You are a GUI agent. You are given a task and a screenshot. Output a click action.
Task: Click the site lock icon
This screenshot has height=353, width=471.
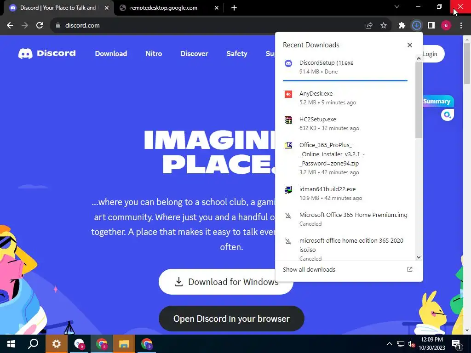pos(57,25)
